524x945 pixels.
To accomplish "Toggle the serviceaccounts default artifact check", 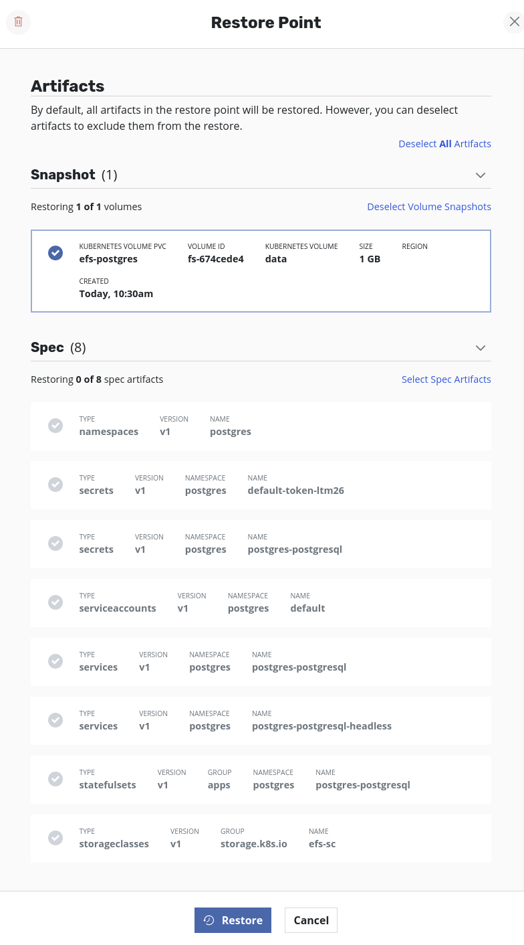I will (x=55, y=602).
